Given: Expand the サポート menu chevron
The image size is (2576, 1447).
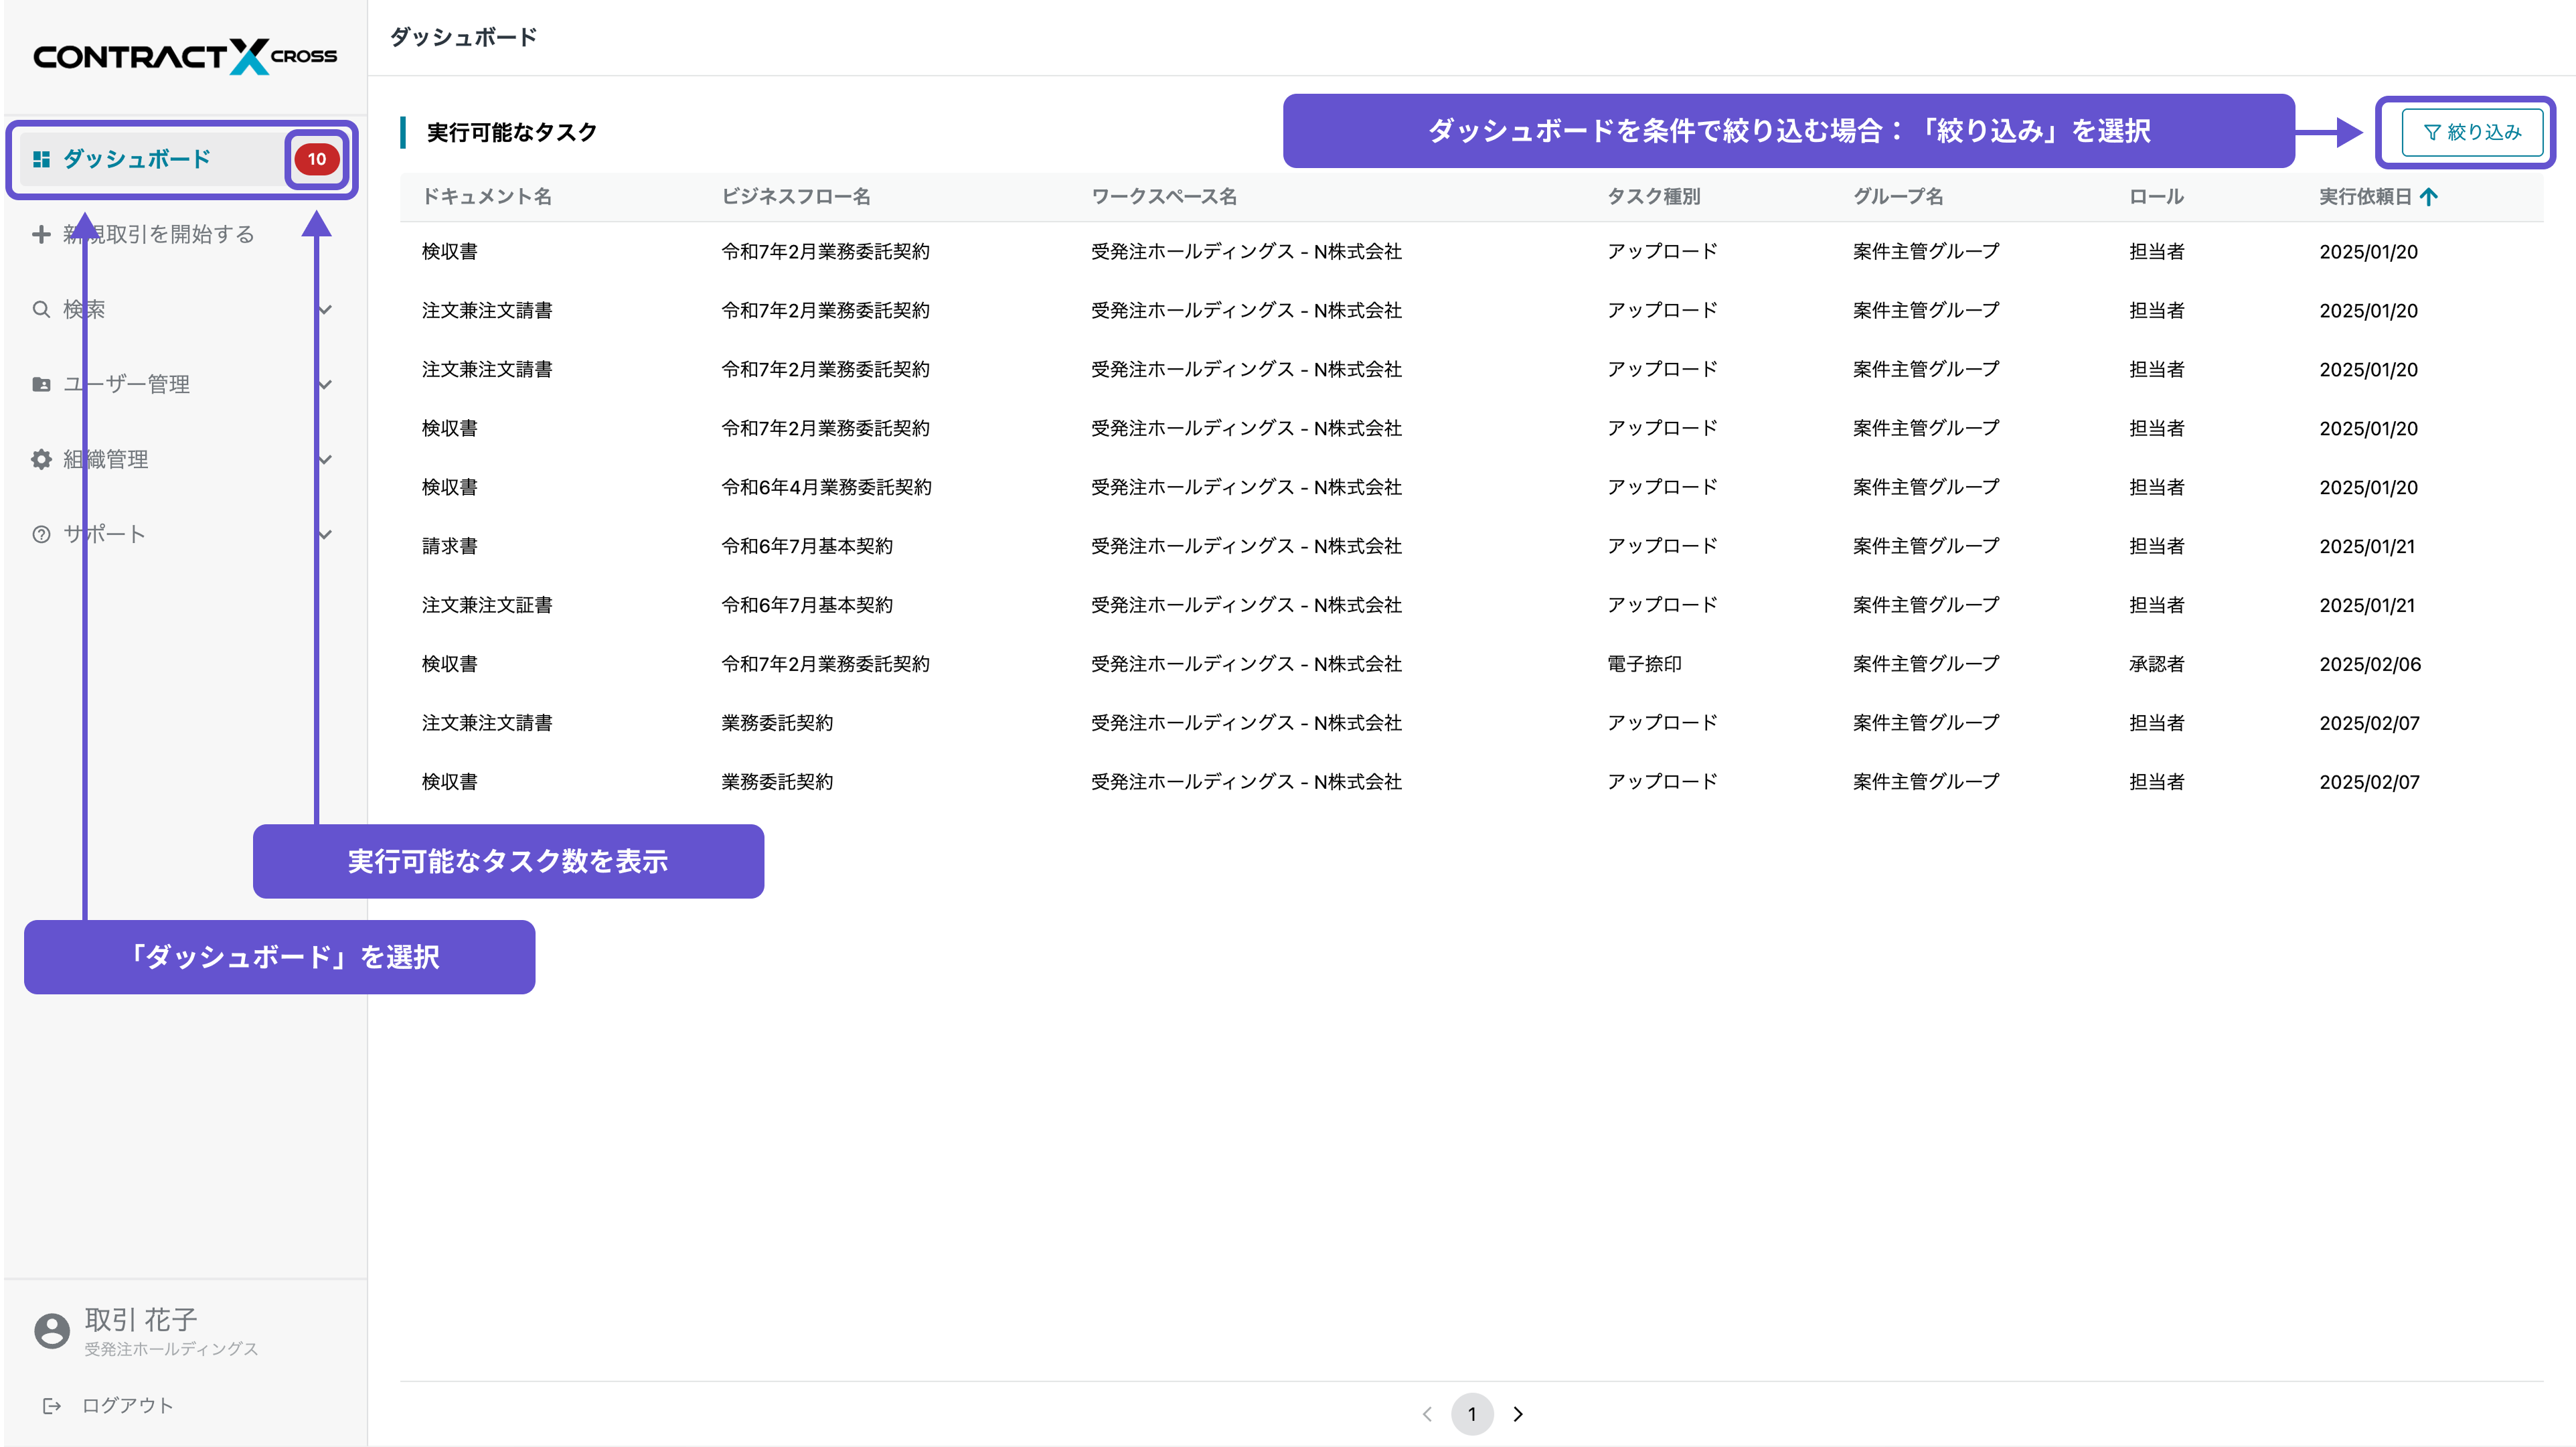Looking at the screenshot, I should 325,533.
